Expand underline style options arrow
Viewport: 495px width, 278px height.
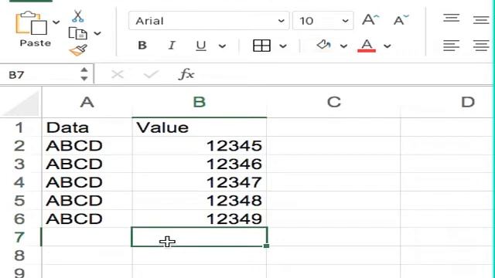click(x=222, y=46)
